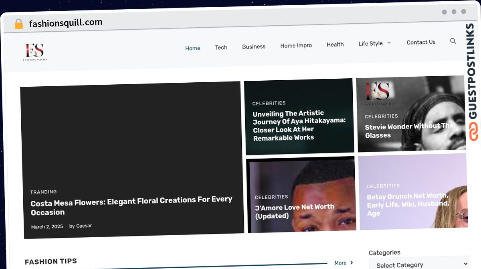Open the Contact Us menu item
This screenshot has height=269, width=481.
pos(421,42)
